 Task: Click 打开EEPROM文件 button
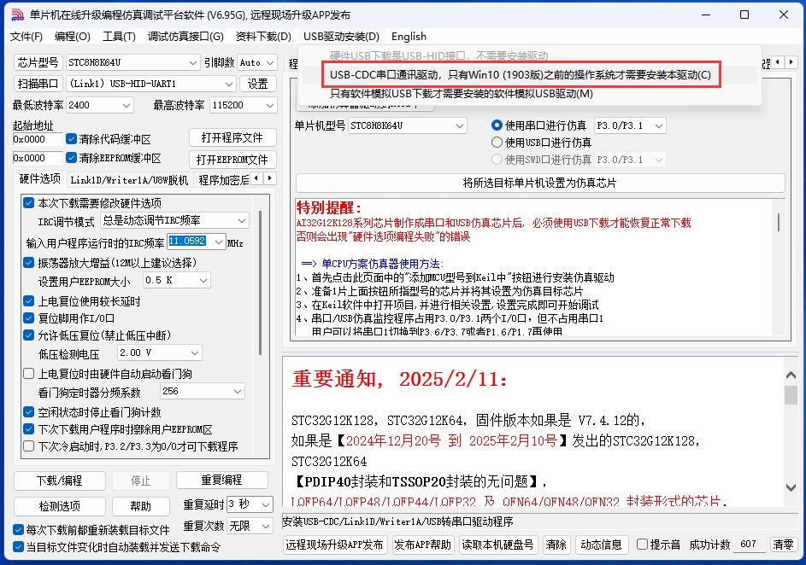point(232,160)
